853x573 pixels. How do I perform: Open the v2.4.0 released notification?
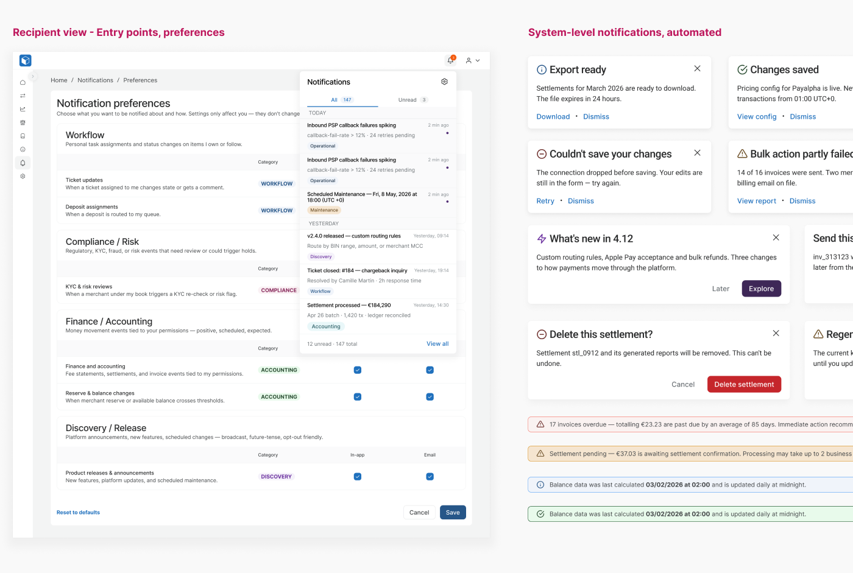(x=378, y=246)
